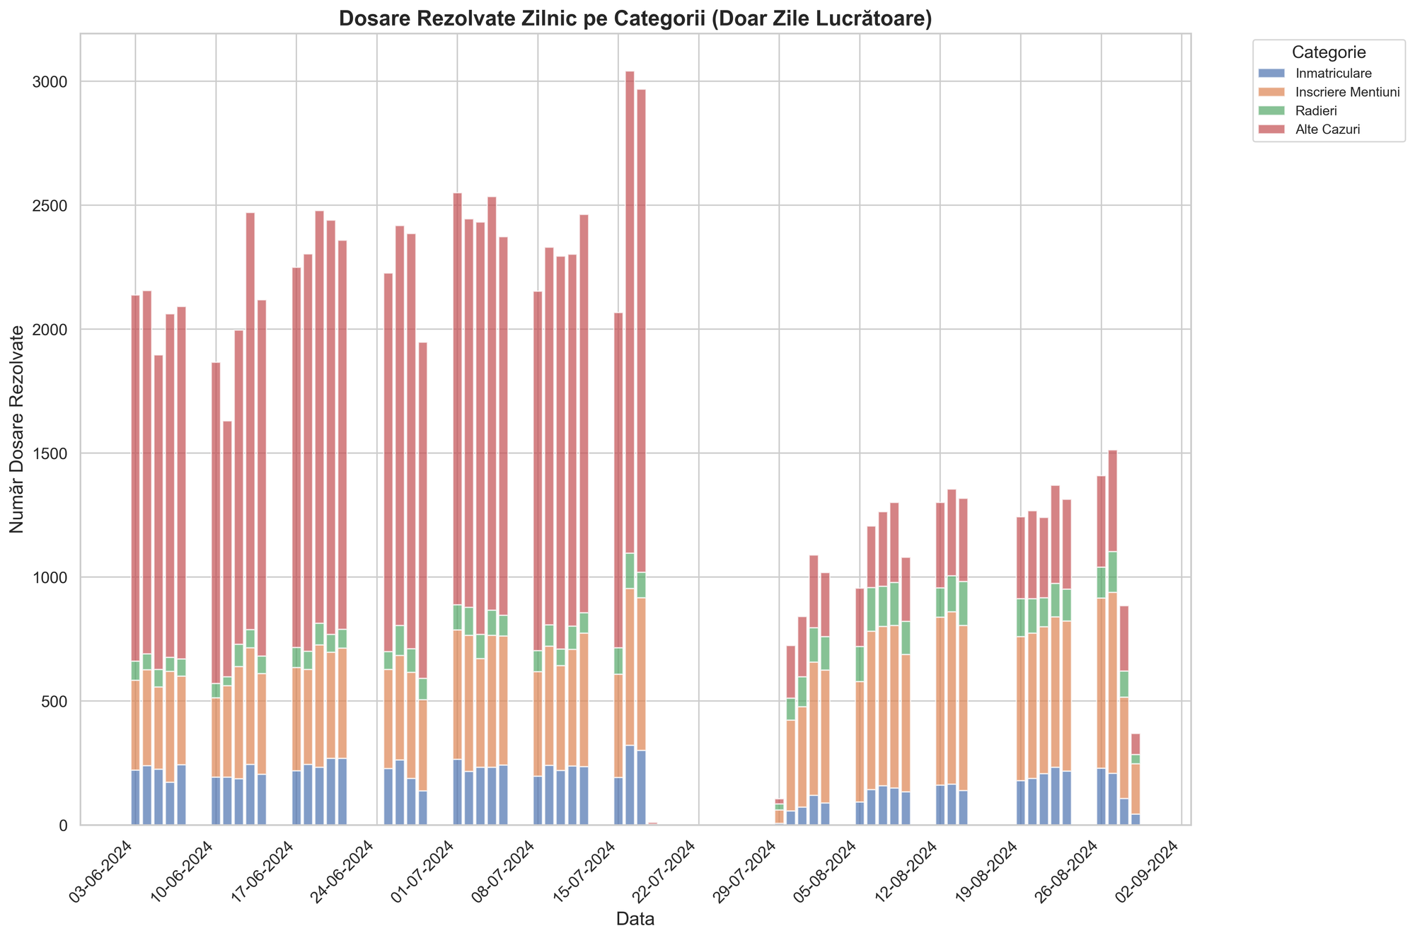Click the blue Inmatriculare legend swatch
Viewport: 1415px width, 938px height.
(x=1272, y=73)
